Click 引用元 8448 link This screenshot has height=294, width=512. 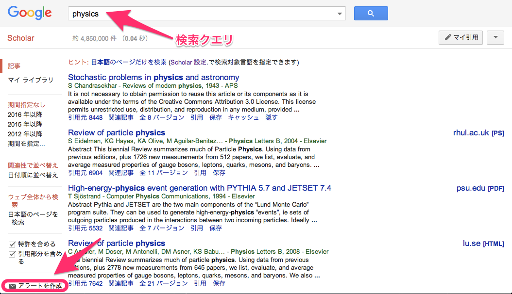pyautogui.click(x=85, y=118)
